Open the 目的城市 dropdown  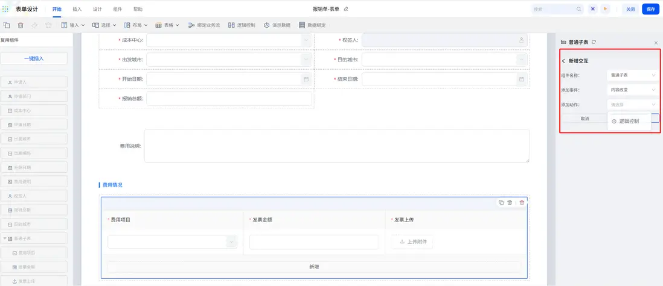click(x=444, y=60)
